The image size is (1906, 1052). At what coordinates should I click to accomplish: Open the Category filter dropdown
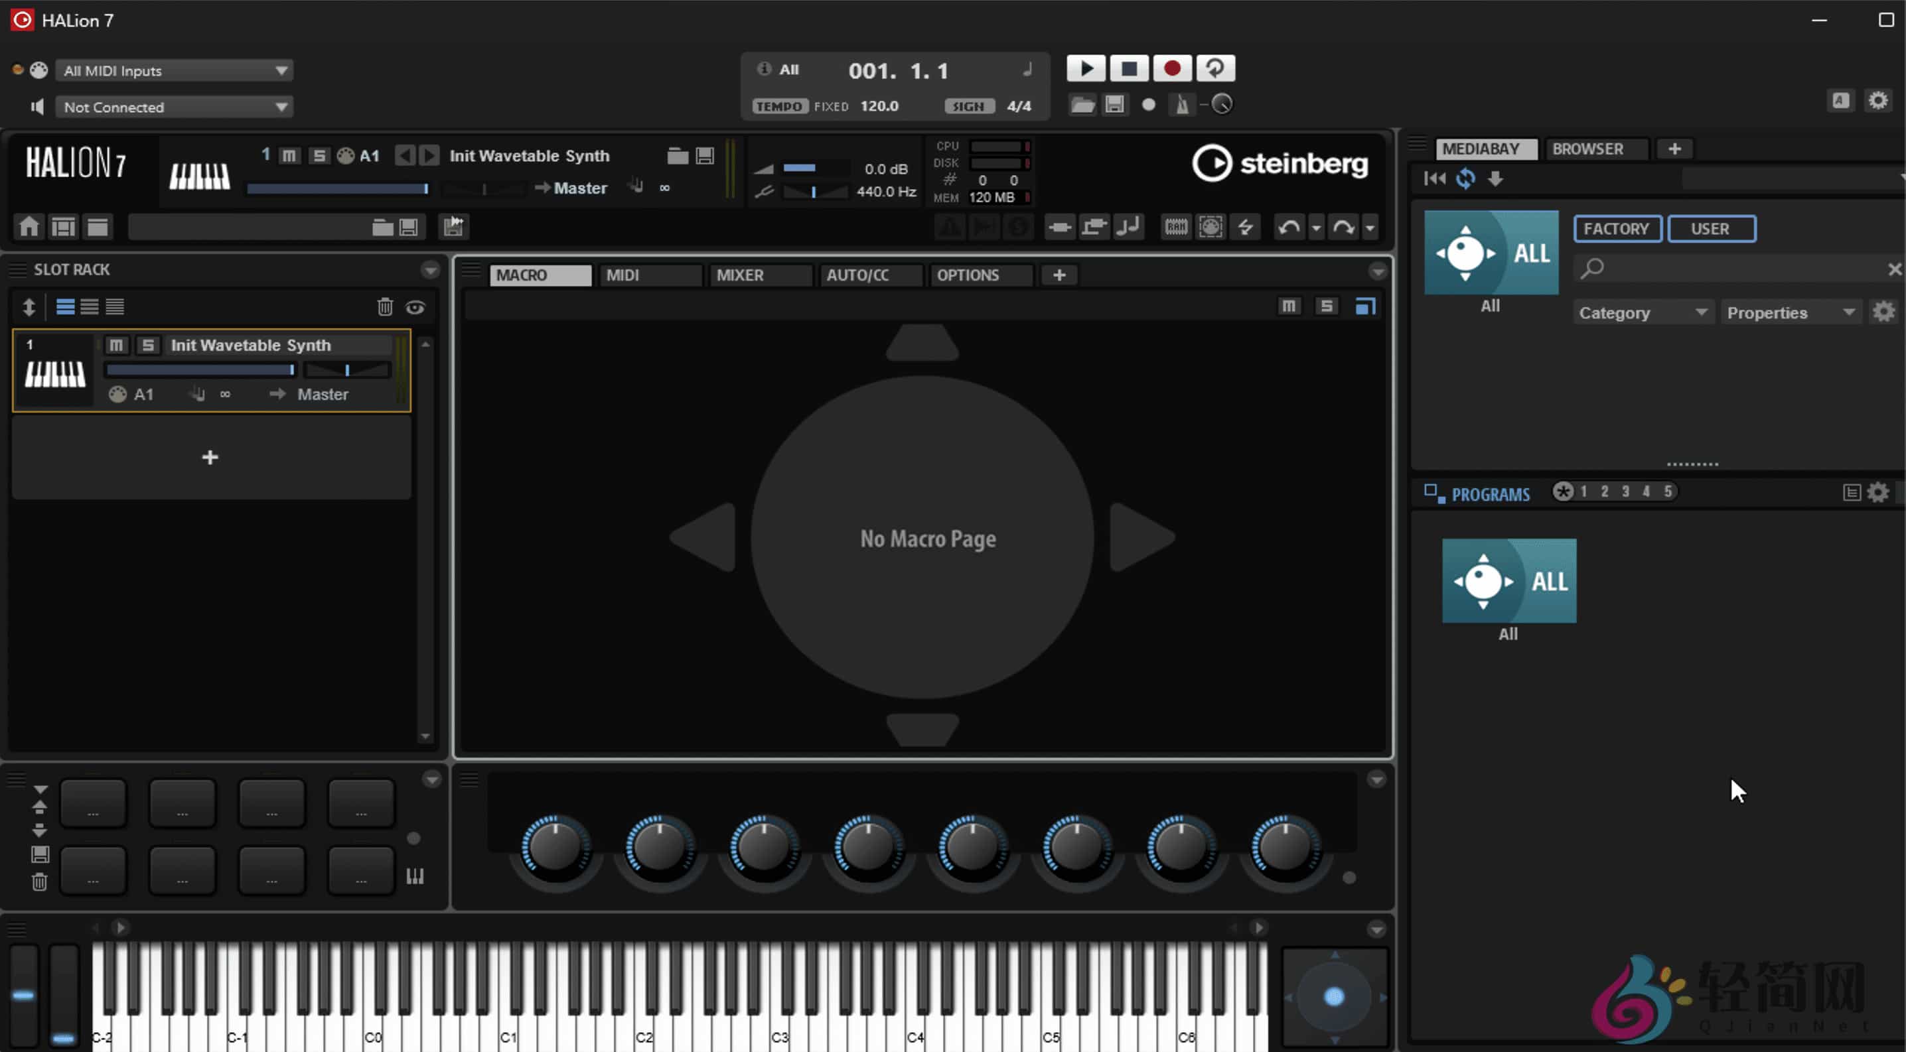coord(1642,312)
